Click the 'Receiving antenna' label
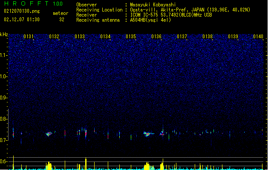The image size is (268, 170). pos(98,20)
